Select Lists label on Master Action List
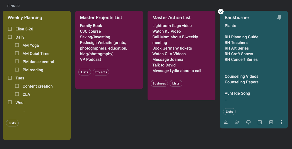The width and height of the screenshot is (292, 149). (x=176, y=83)
